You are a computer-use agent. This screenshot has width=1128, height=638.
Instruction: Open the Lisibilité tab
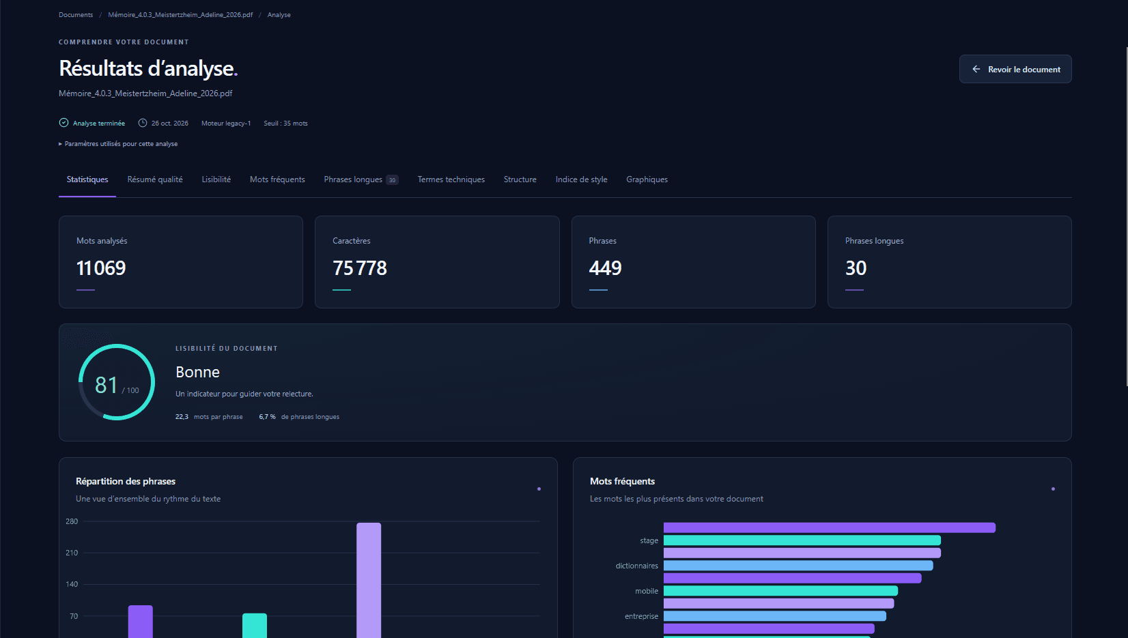216,179
